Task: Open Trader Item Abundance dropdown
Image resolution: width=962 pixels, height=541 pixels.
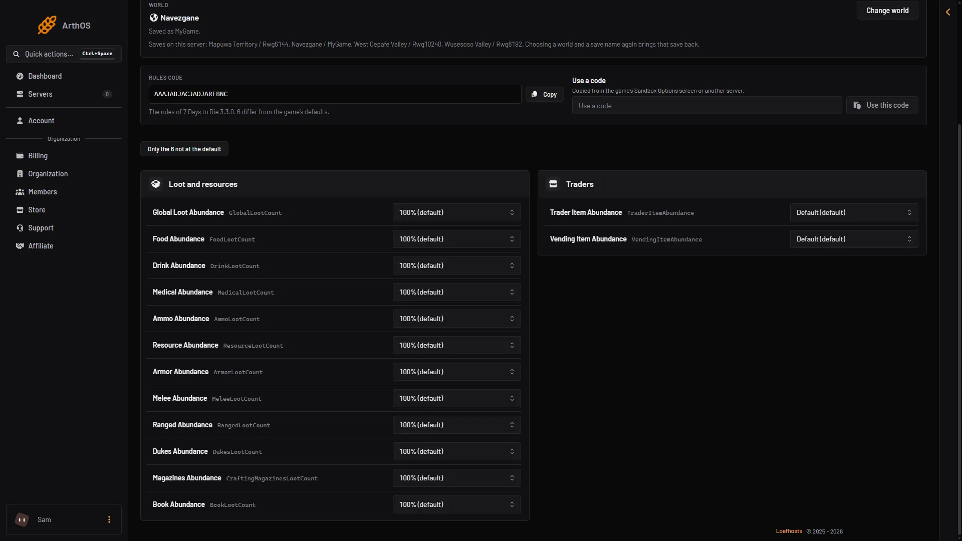Action: coord(854,212)
